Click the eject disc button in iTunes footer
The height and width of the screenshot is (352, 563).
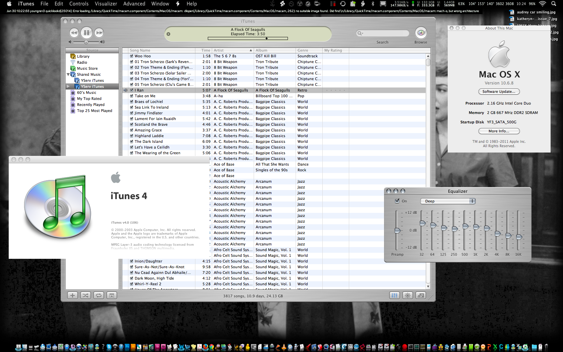[421, 295]
